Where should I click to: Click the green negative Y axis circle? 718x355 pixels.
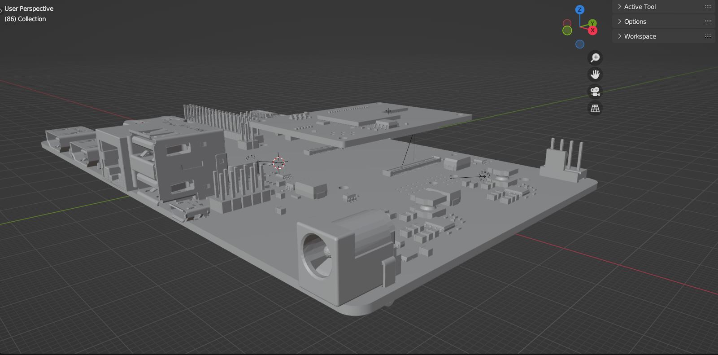click(x=567, y=31)
